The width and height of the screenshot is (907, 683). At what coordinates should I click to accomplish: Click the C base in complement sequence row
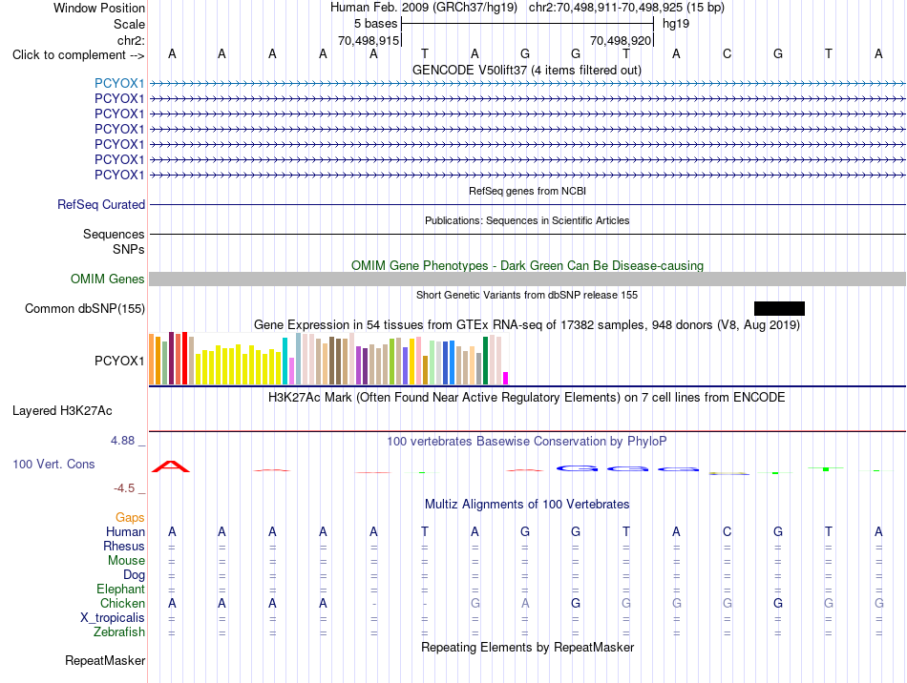728,53
